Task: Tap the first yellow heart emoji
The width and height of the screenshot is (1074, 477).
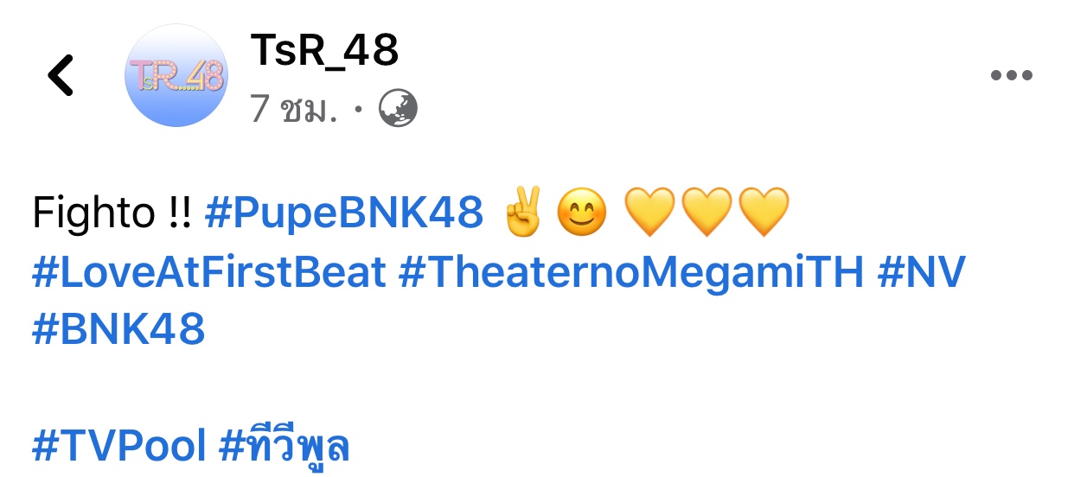Action: point(649,213)
